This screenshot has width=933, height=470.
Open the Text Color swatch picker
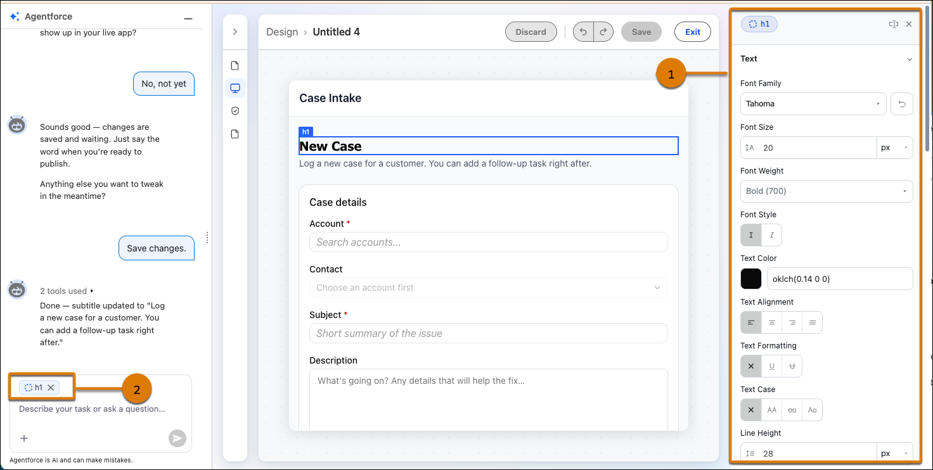[x=751, y=279]
